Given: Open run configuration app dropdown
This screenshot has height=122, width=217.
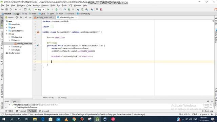Looking at the screenshot, I should click(39, 9).
